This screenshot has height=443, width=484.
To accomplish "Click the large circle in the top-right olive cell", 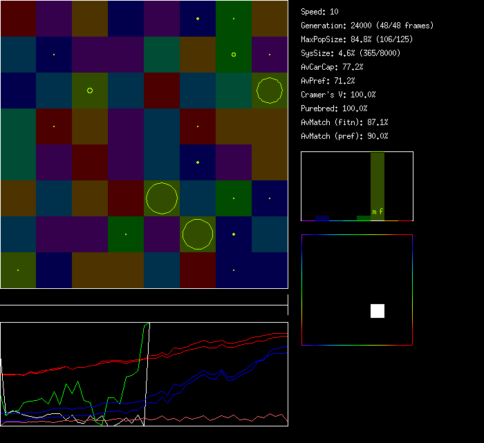I will 270,90.
